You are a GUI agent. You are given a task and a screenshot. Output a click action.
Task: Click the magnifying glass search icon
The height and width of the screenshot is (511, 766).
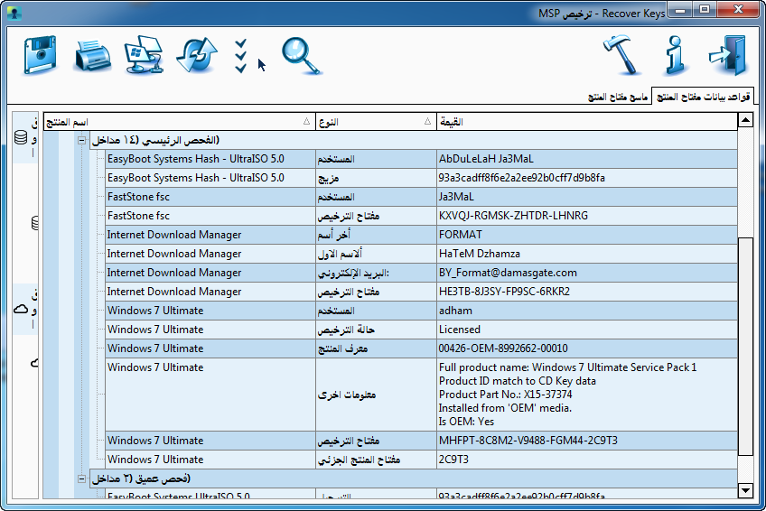coord(302,56)
